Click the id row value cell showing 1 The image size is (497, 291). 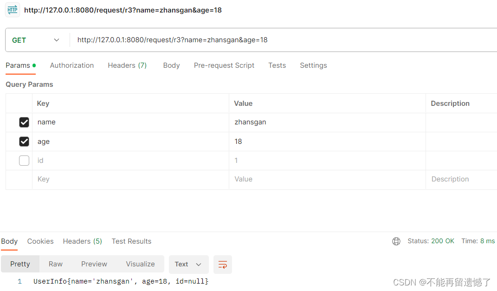[x=327, y=161]
